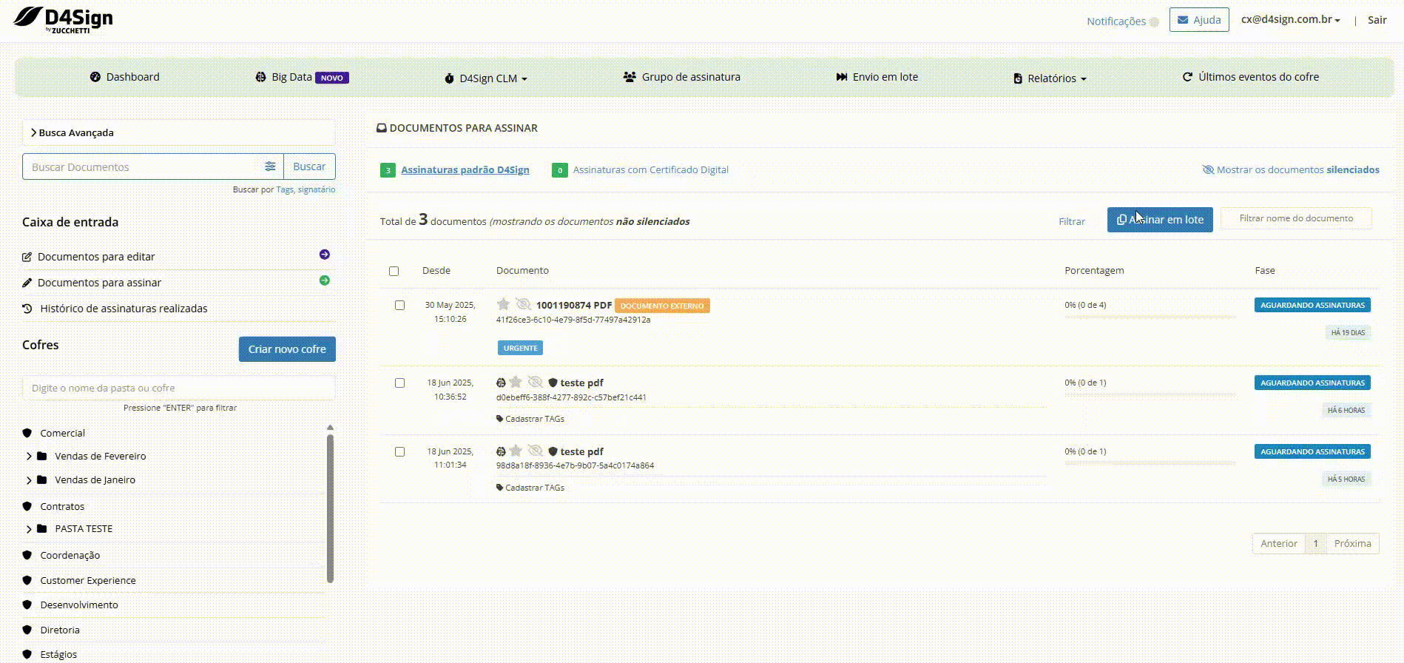
Task: Click the Notificações indicator dot
Action: pos(1154,21)
